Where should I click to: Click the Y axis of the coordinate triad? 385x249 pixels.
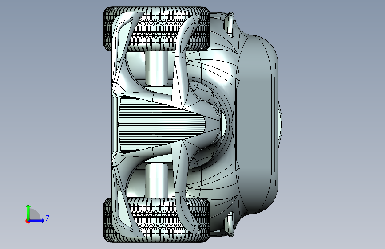click(x=28, y=212)
